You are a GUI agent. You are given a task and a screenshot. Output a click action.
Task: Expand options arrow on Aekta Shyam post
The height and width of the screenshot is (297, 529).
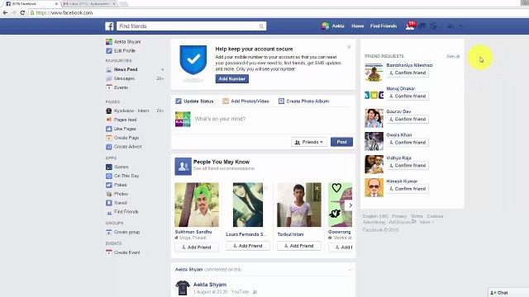(350, 270)
